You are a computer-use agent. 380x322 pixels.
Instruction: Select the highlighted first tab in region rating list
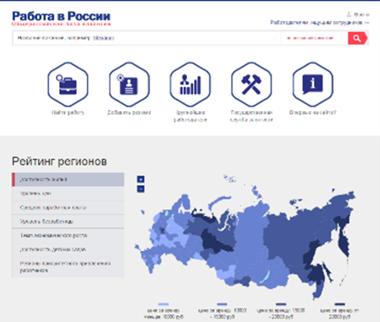coord(68,179)
